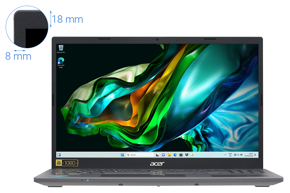Click the battery tray icon

click(x=242, y=155)
